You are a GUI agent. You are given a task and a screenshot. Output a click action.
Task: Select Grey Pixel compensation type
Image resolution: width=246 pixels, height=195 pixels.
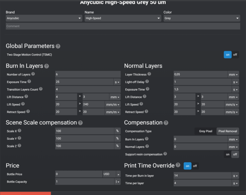click(x=206, y=131)
